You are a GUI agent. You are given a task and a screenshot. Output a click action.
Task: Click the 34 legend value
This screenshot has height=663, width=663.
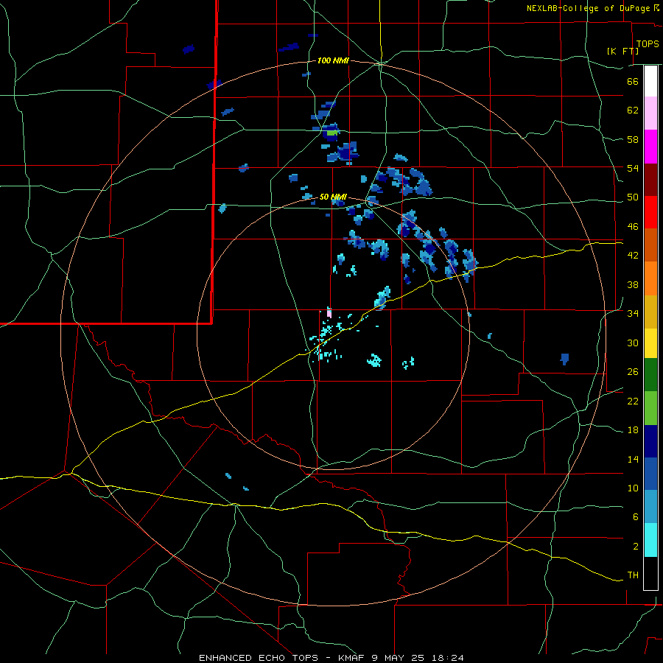pos(633,314)
